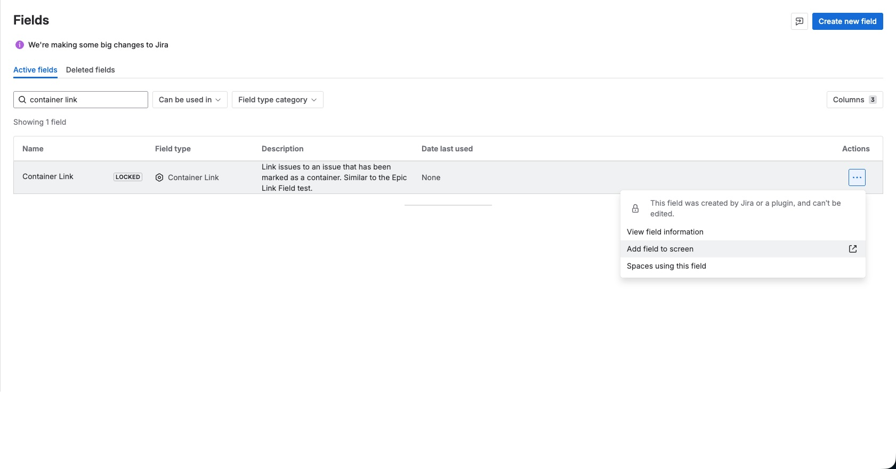Click the Name column header
The height and width of the screenshot is (469, 896).
(33, 149)
